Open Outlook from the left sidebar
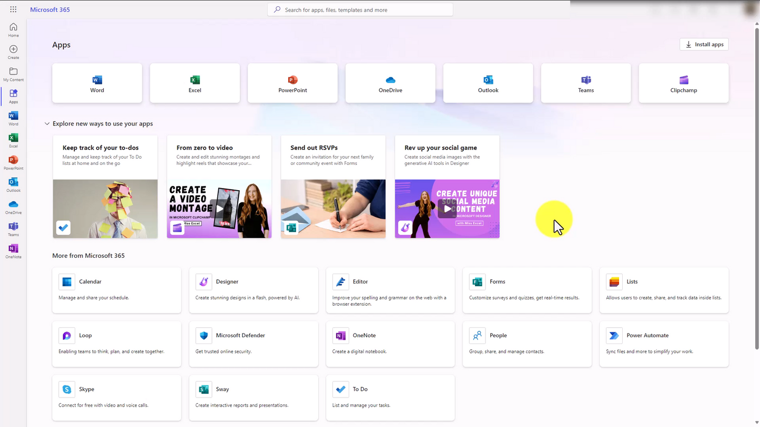 point(13,183)
